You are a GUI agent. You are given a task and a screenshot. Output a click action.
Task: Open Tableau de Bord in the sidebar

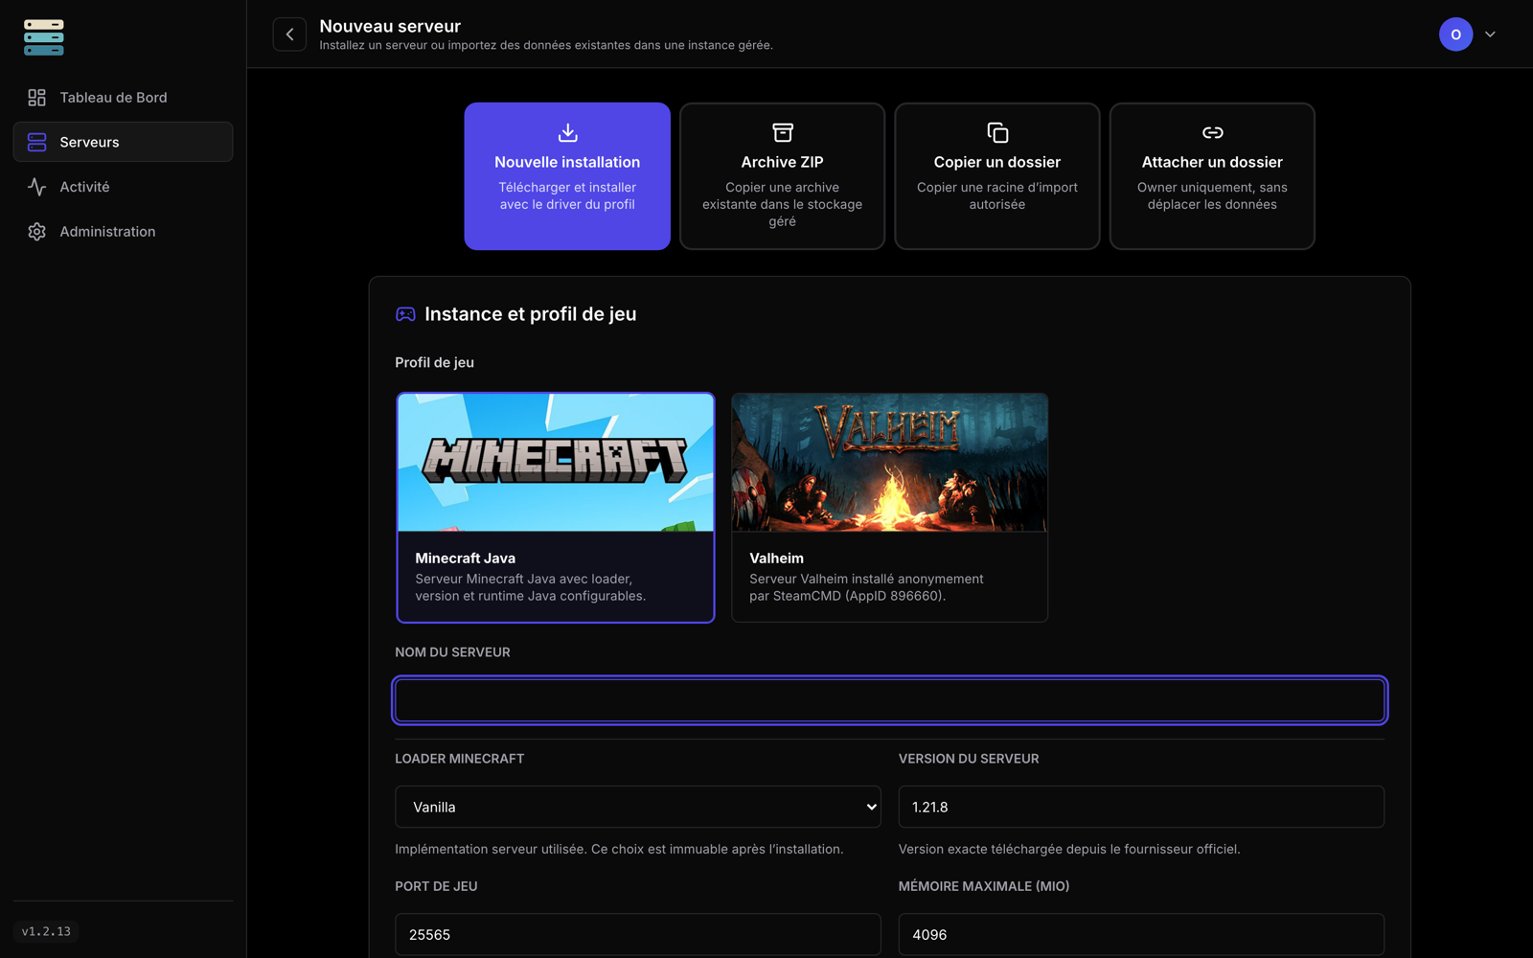(x=123, y=98)
